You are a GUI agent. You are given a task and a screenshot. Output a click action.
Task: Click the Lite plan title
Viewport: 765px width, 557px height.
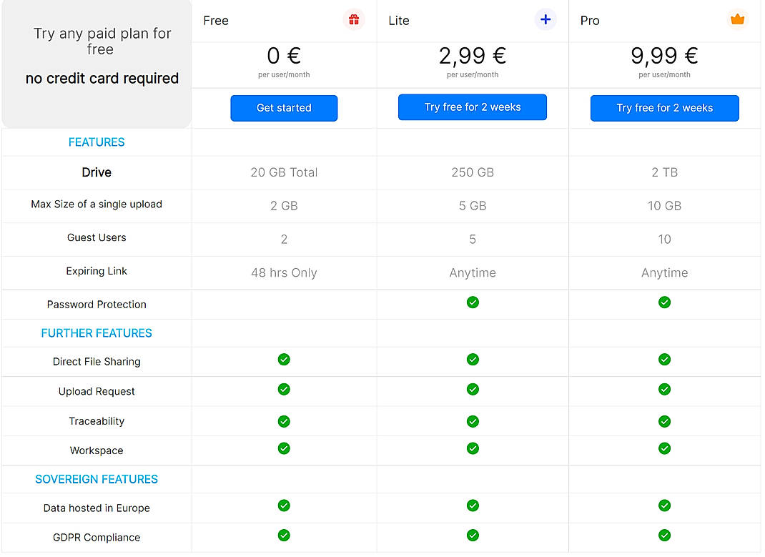click(399, 21)
